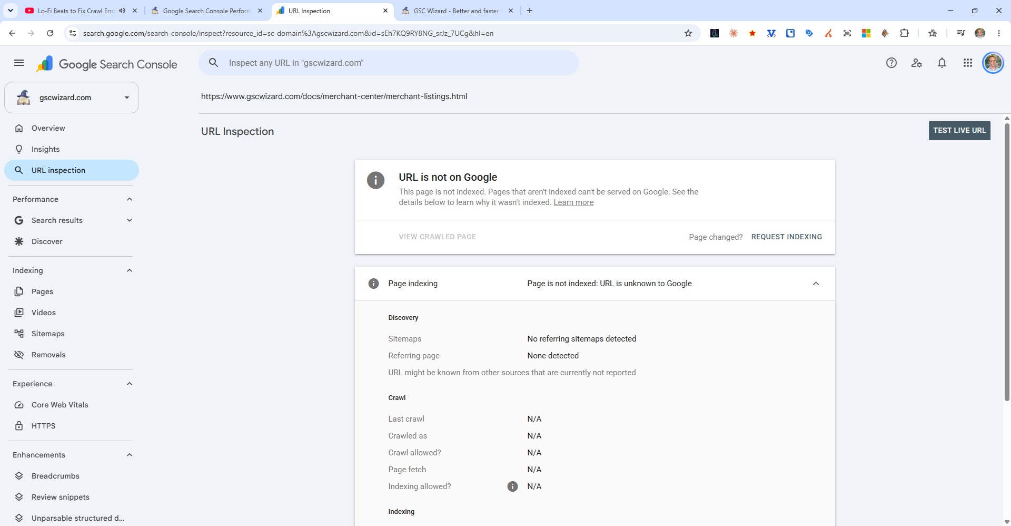Open the Chrome three-dot menu
The width and height of the screenshot is (1011, 526).
[x=999, y=33]
